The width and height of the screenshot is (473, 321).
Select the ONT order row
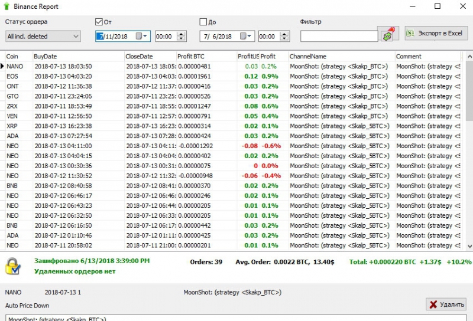[x=233, y=86]
